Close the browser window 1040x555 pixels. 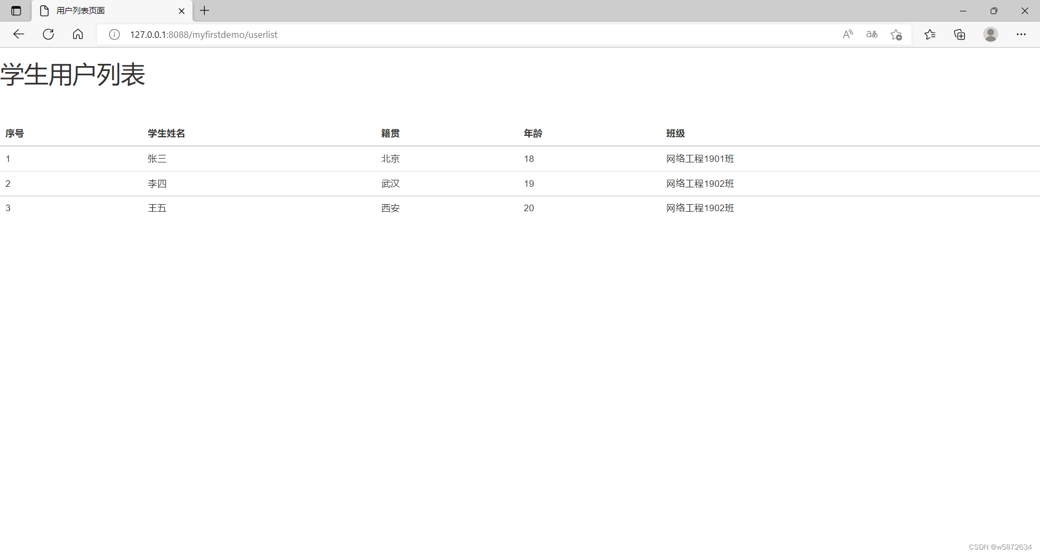[1024, 11]
